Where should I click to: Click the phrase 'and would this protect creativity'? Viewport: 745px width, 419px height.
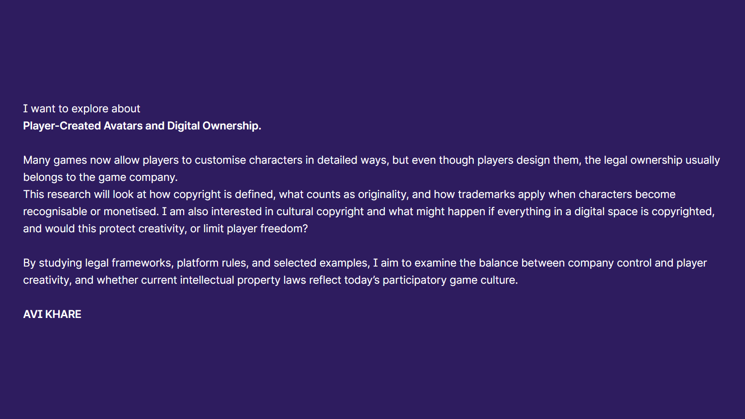(105, 229)
